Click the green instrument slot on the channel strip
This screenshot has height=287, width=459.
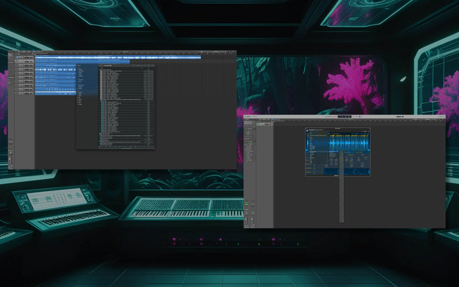(x=247, y=202)
